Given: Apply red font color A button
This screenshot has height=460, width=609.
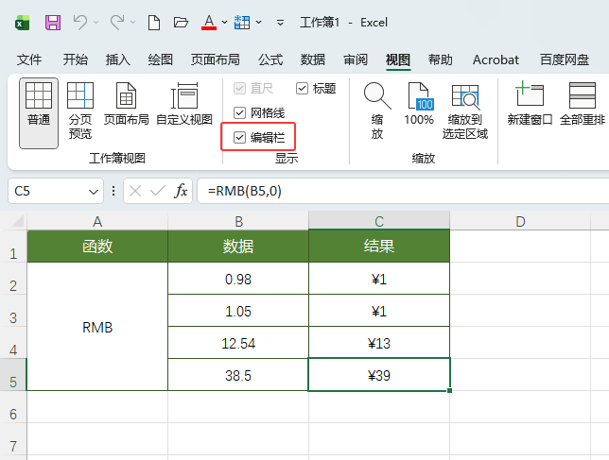Looking at the screenshot, I should [x=209, y=23].
